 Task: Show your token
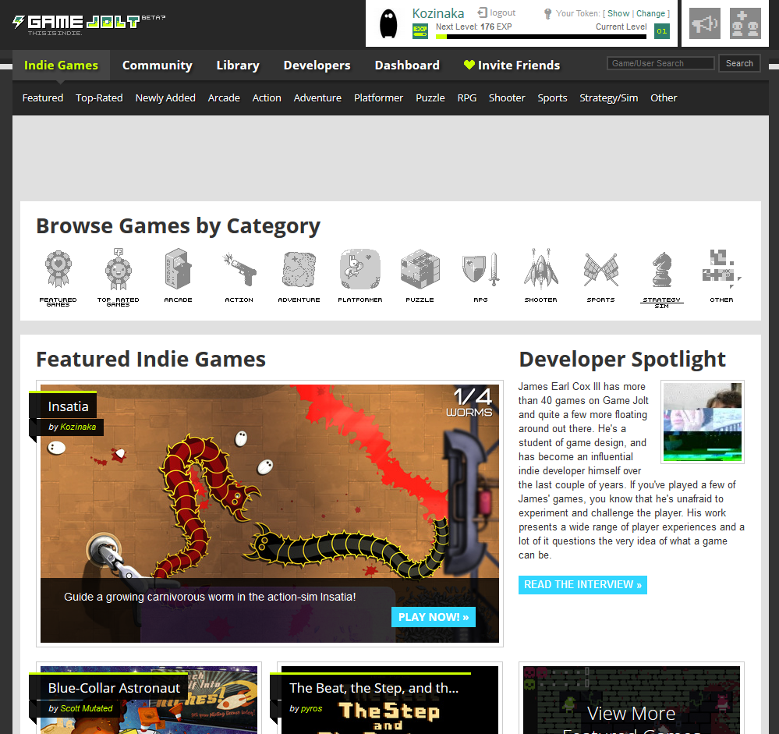point(618,13)
